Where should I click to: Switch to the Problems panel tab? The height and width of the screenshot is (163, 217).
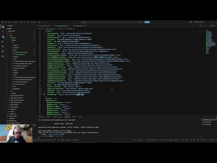41,117
